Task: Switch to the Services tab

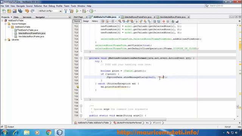Action: [x=27, y=17]
